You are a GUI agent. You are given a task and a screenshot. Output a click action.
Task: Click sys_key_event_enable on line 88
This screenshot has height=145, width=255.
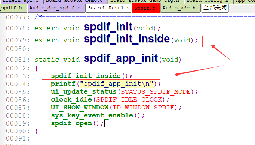click(x=92, y=115)
